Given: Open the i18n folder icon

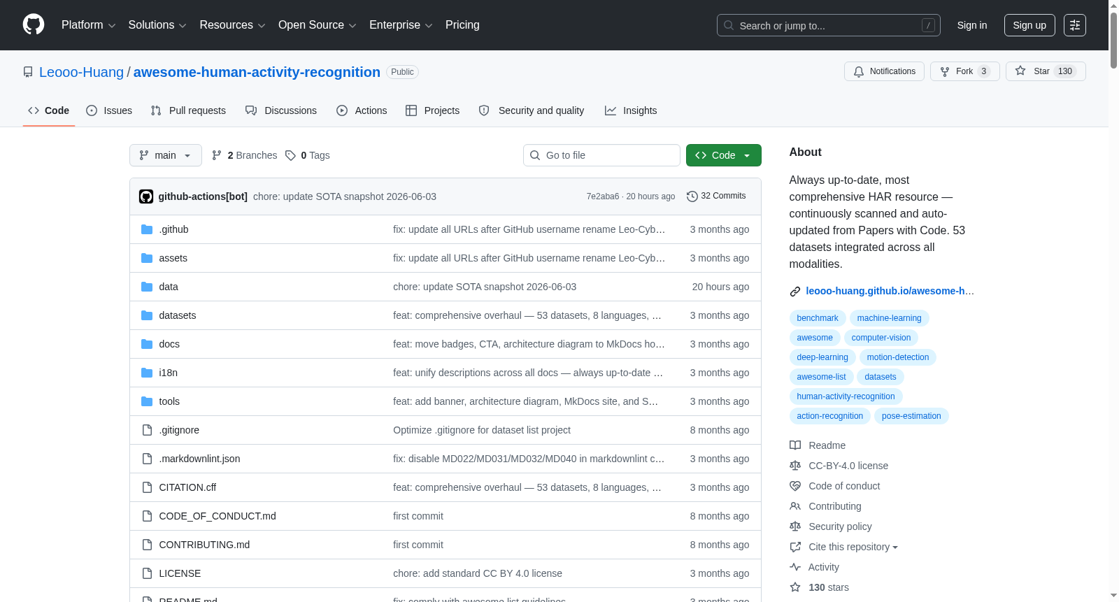Looking at the screenshot, I should pyautogui.click(x=147, y=373).
